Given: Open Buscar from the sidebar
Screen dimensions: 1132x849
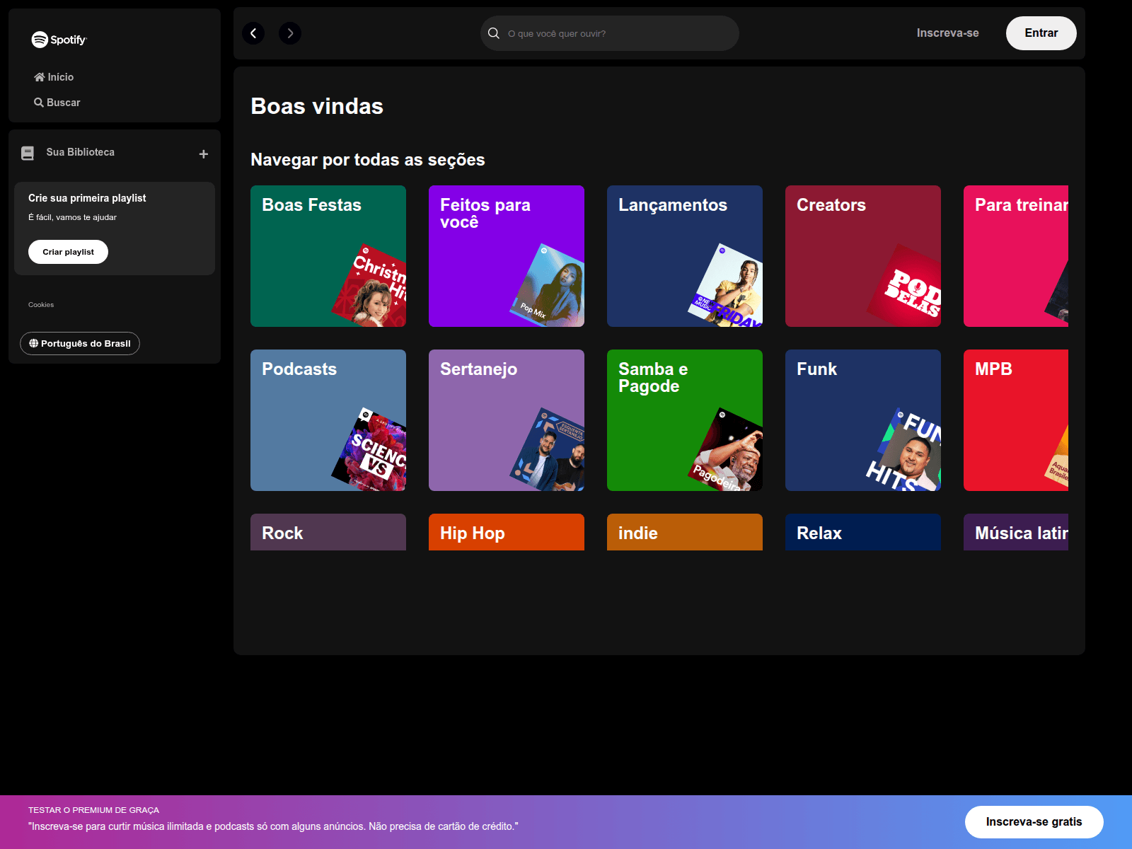Looking at the screenshot, I should pos(57,103).
